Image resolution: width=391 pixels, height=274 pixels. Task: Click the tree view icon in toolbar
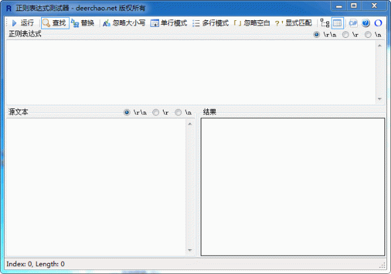325,23
